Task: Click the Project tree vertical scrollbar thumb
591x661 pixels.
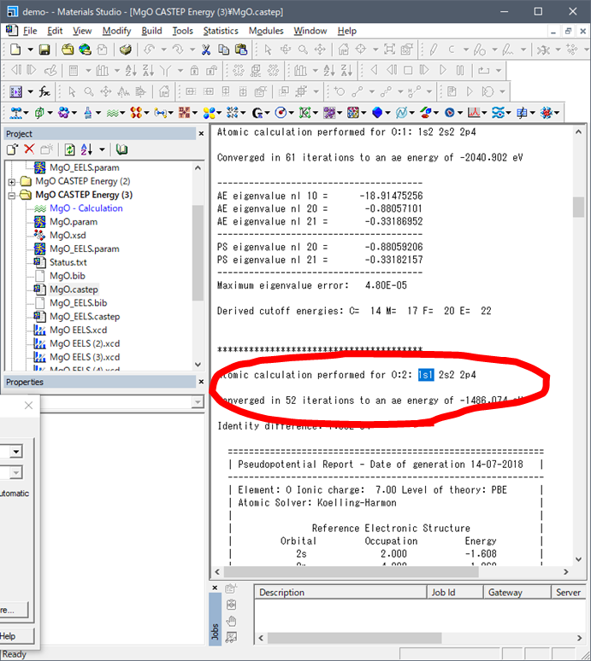Action: click(198, 253)
